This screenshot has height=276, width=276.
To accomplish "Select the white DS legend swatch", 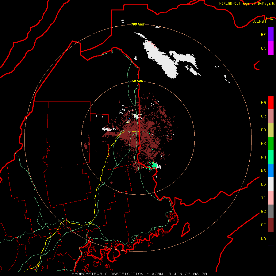I will (271, 184).
